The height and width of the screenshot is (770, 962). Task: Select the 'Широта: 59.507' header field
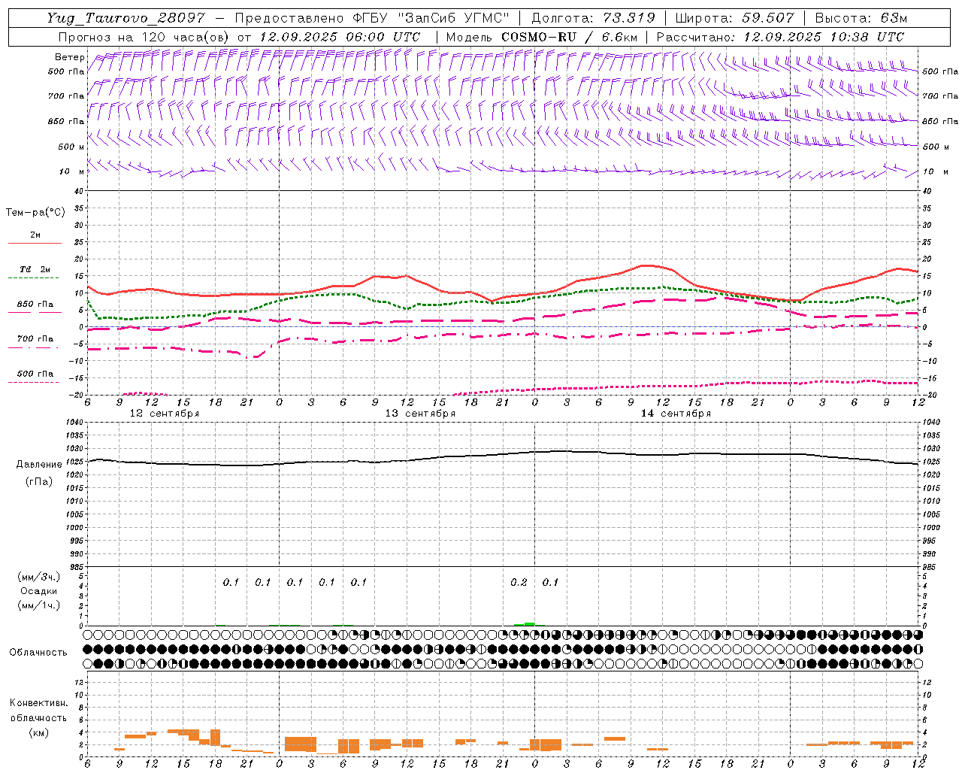pyautogui.click(x=734, y=18)
